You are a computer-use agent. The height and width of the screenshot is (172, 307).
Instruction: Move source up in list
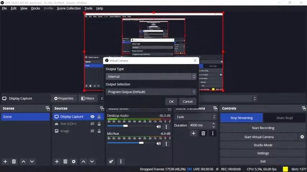click(83, 161)
